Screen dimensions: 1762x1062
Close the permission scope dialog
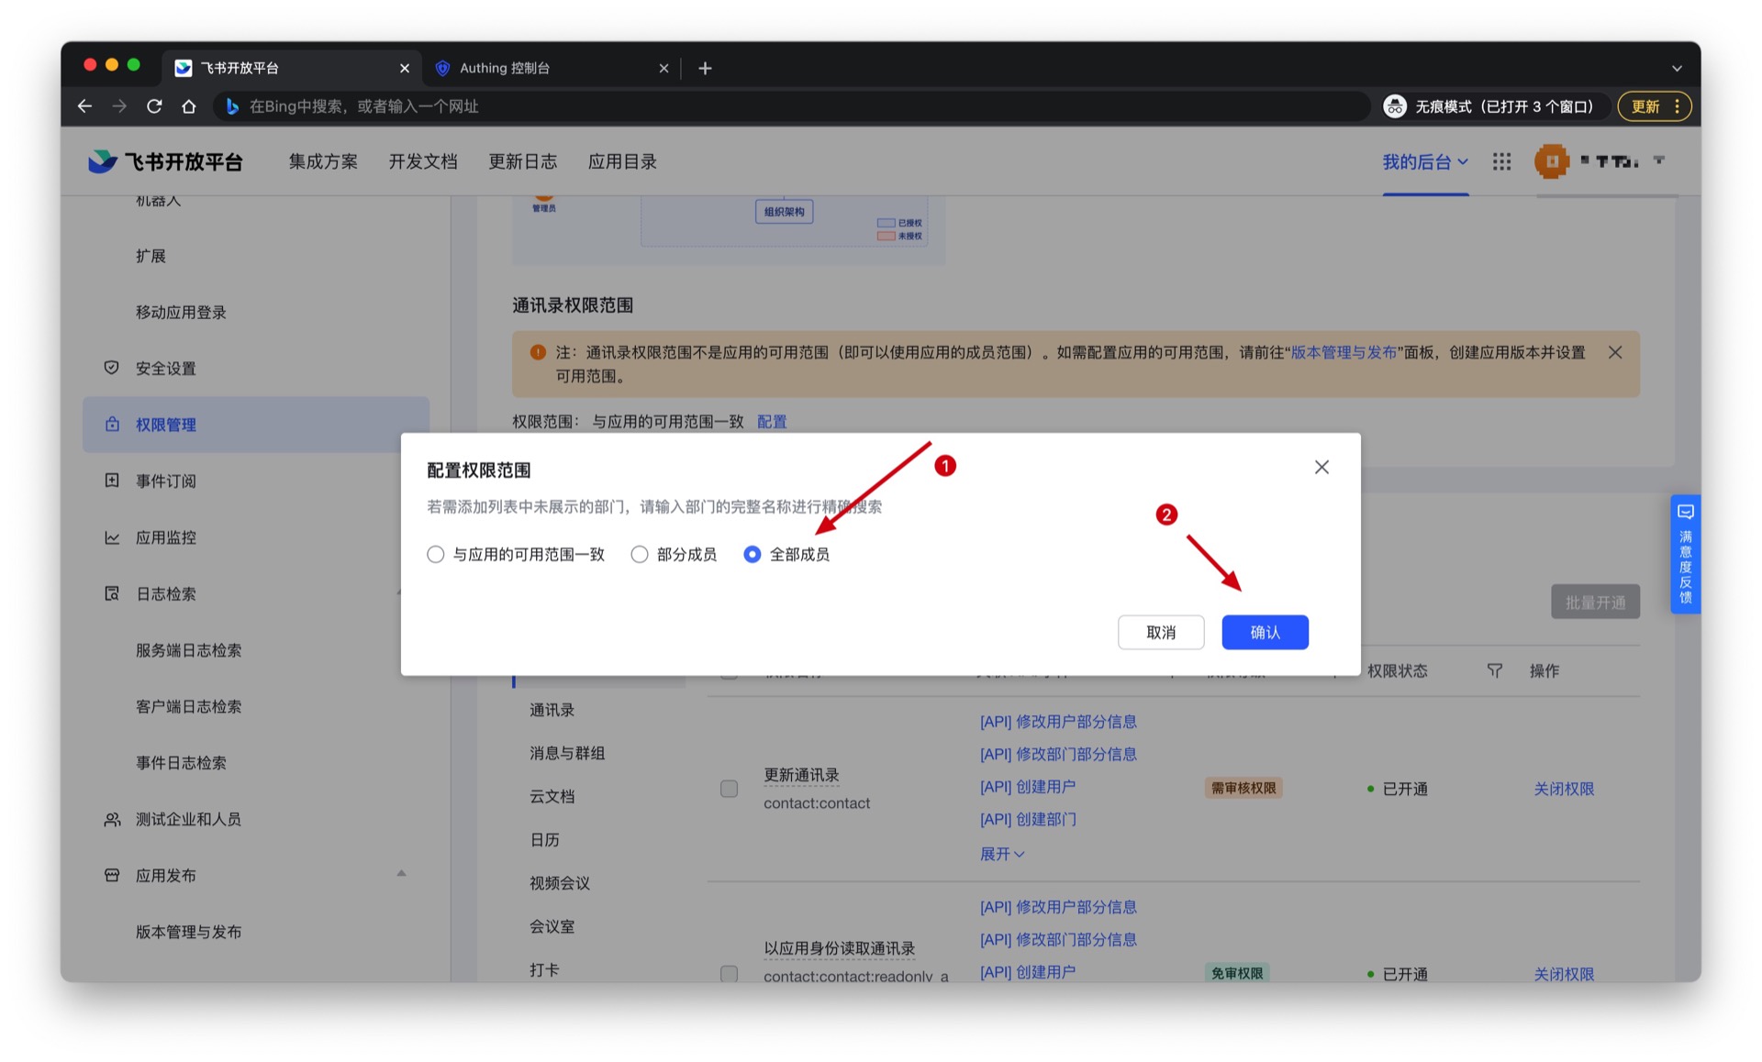pyautogui.click(x=1321, y=467)
